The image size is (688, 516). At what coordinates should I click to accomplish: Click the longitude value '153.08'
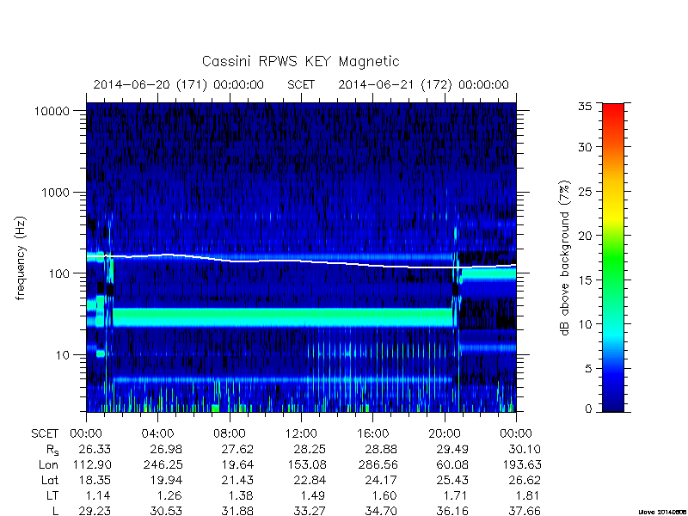click(x=306, y=464)
